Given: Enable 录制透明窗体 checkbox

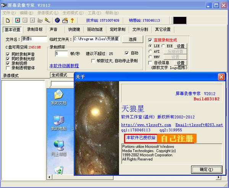Looking at the screenshot, I should click(x=8, y=68).
